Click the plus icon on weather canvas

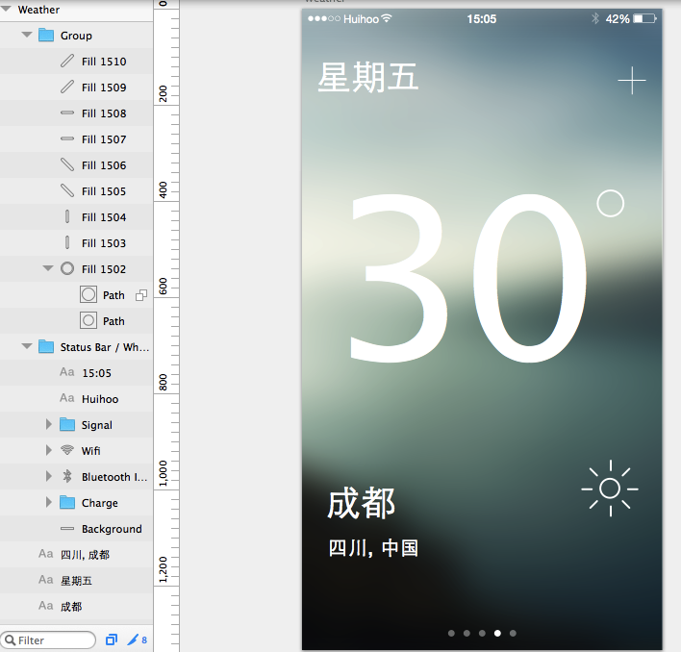(x=631, y=81)
